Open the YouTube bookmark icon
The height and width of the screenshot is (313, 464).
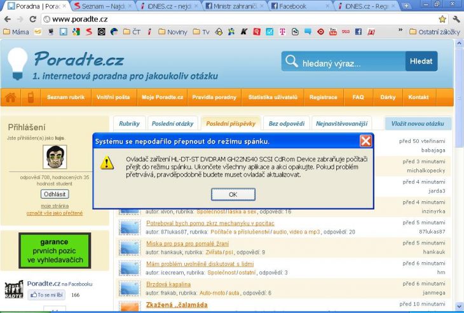pyautogui.click(x=333, y=32)
